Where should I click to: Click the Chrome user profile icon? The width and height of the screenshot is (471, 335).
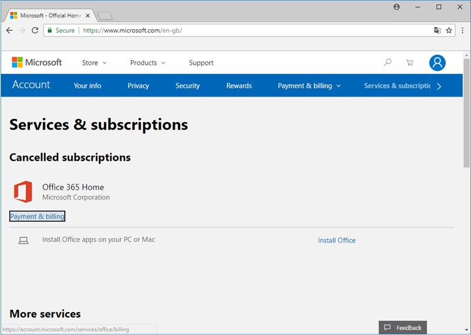point(396,7)
